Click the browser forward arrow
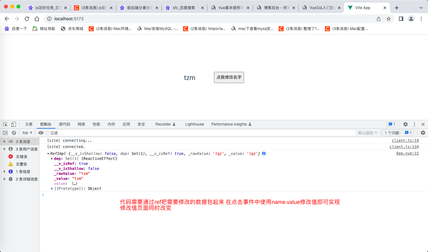 [x=17, y=19]
